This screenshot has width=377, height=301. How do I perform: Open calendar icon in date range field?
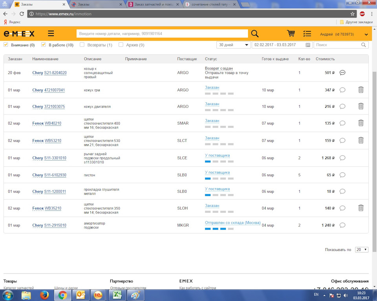308,45
